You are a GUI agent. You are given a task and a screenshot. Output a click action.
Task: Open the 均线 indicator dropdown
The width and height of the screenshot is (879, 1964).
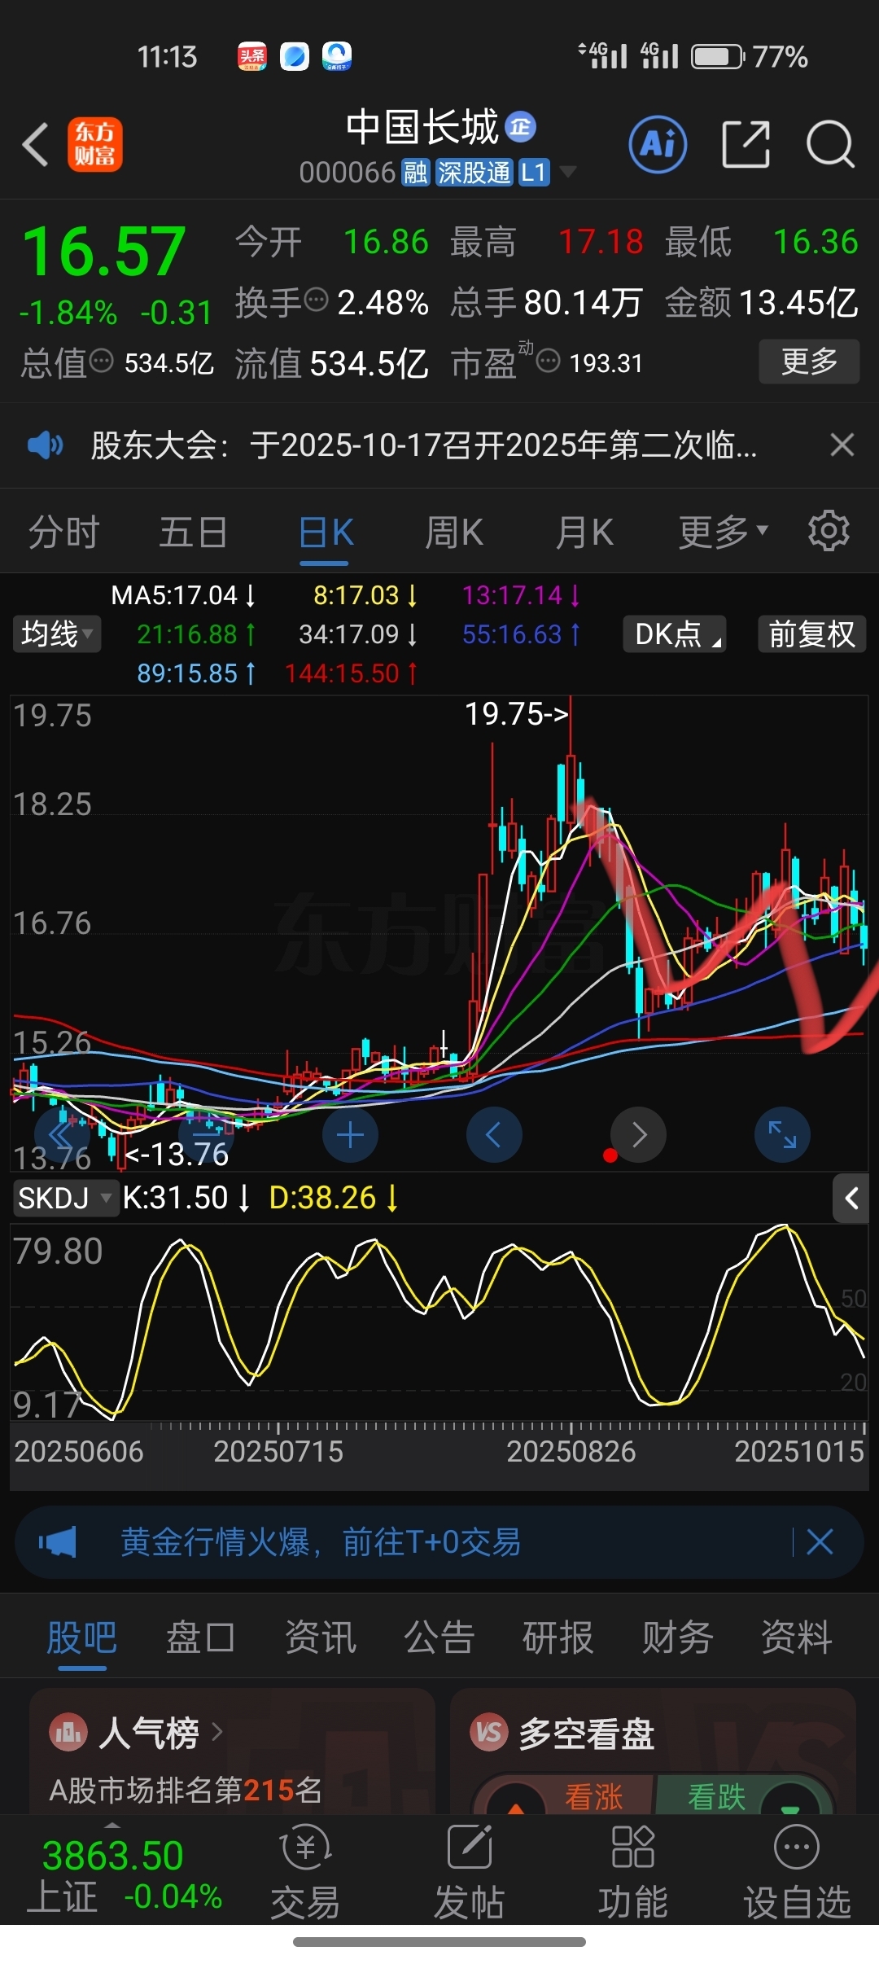tap(56, 633)
